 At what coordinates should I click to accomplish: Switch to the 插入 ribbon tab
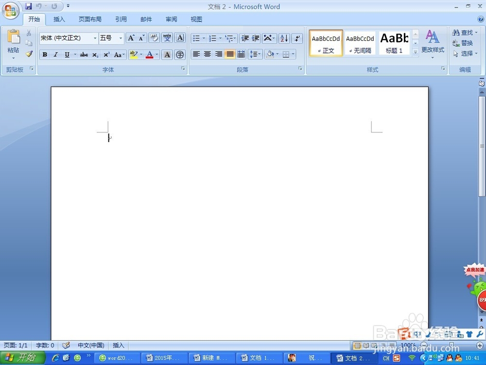coord(59,19)
